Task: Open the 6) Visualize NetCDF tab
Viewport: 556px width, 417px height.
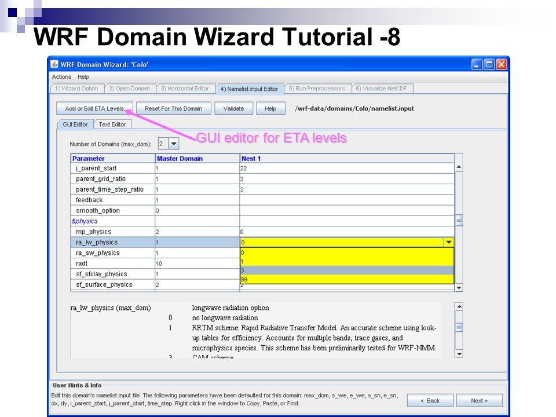Action: [382, 89]
